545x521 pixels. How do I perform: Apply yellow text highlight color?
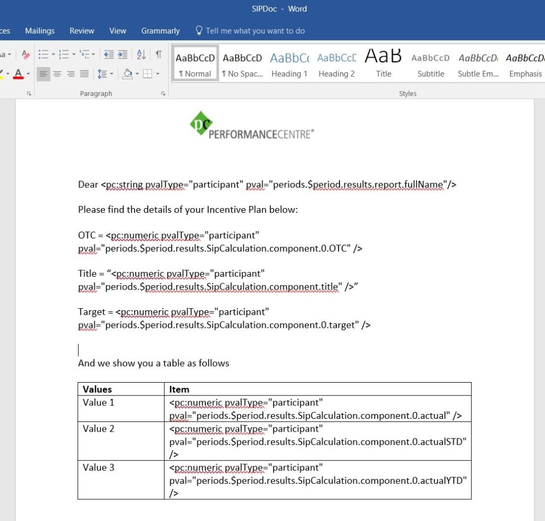click(x=1, y=73)
